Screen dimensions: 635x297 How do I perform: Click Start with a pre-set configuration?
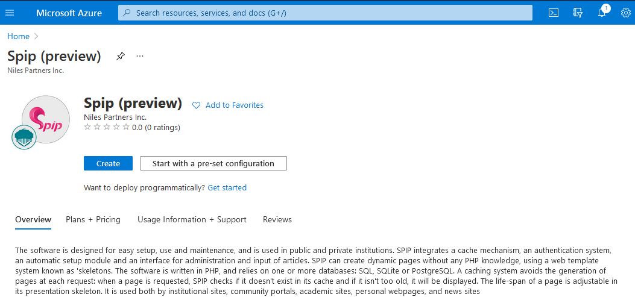click(213, 163)
